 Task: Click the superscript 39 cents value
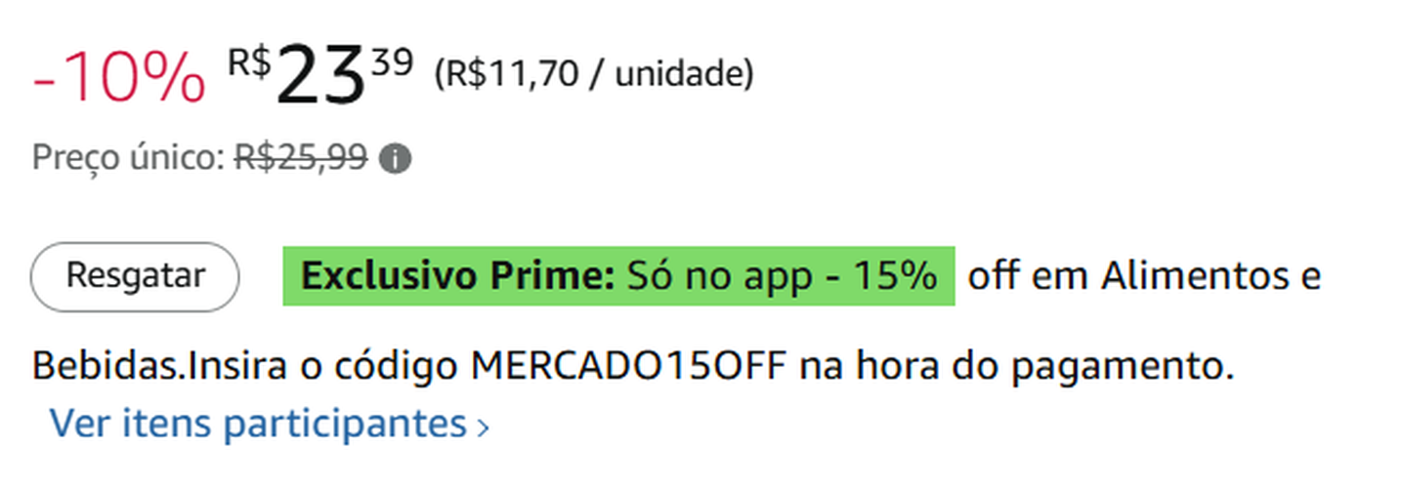393,61
